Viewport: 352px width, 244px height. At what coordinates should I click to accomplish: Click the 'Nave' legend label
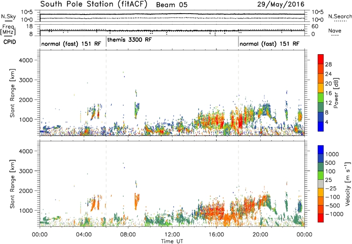[335, 30]
